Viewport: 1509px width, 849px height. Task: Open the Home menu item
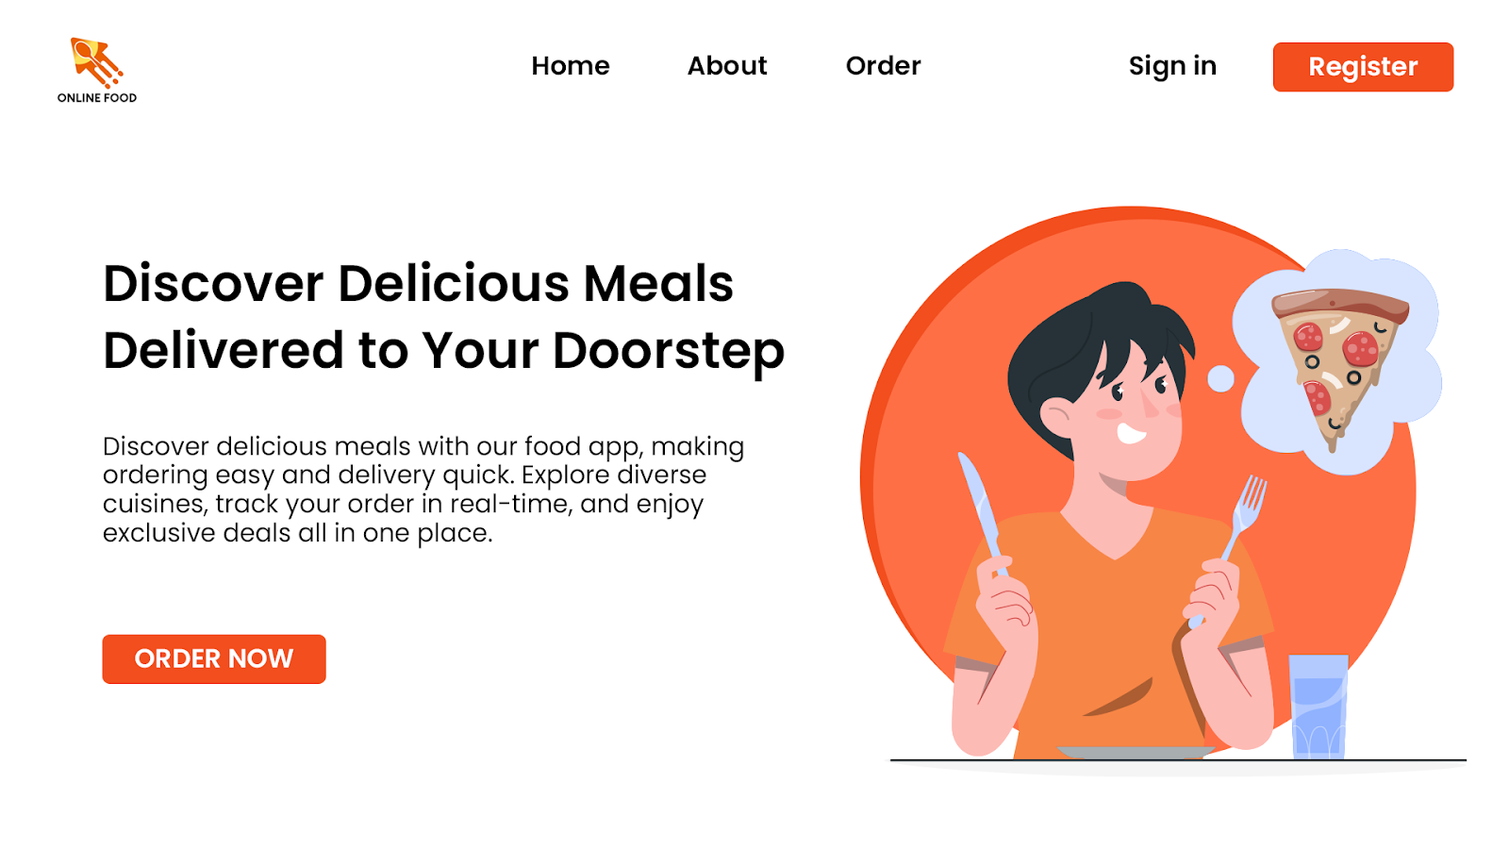[x=571, y=66]
